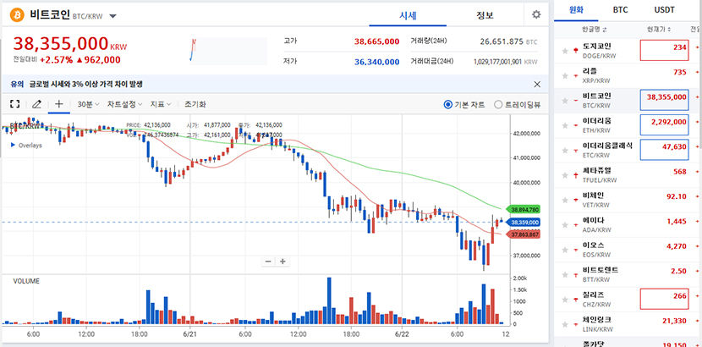Click 저가 value 36,340,000
The width and height of the screenshot is (702, 347).
tap(376, 62)
